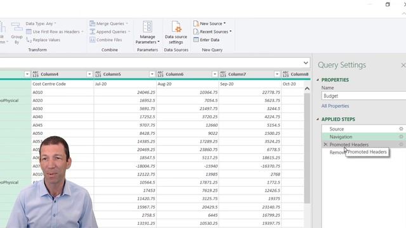The width and height of the screenshot is (406, 228).
Task: Click Column7 data type icon
Action: tap(223, 74)
